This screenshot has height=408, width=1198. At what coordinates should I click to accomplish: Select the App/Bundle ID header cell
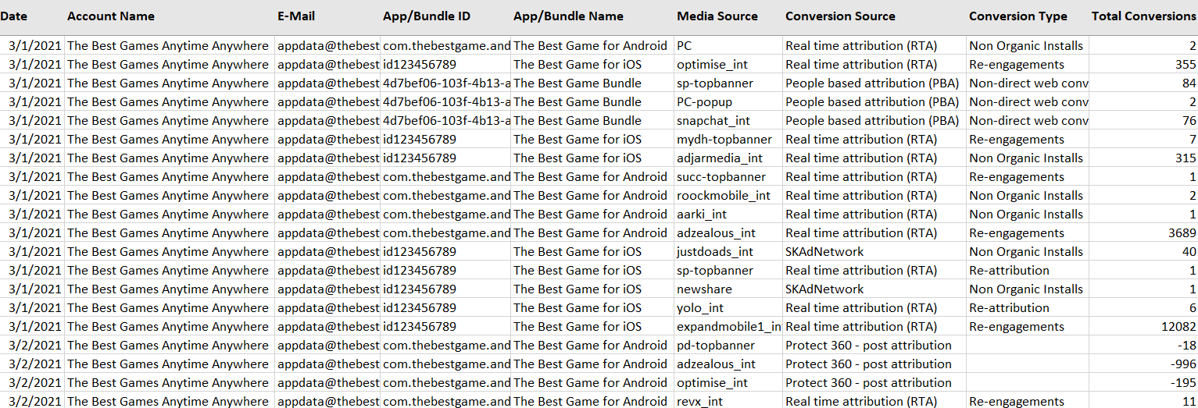point(427,16)
